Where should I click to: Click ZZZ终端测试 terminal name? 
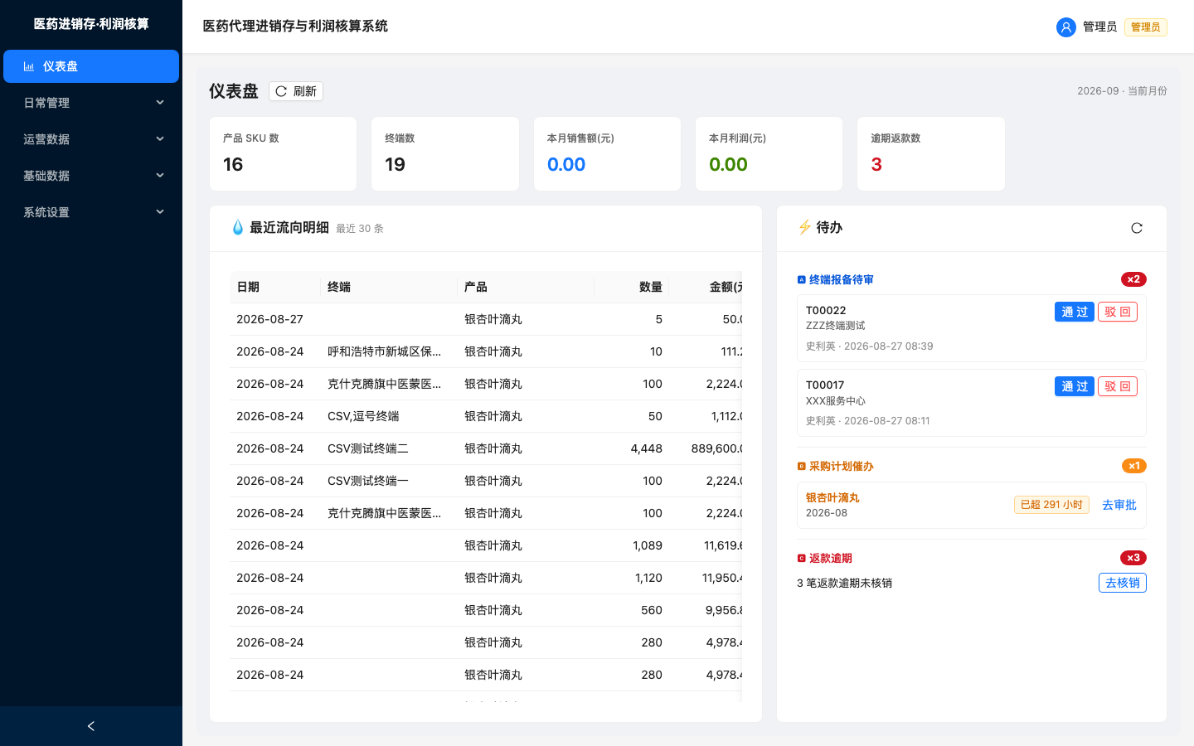[835, 326]
